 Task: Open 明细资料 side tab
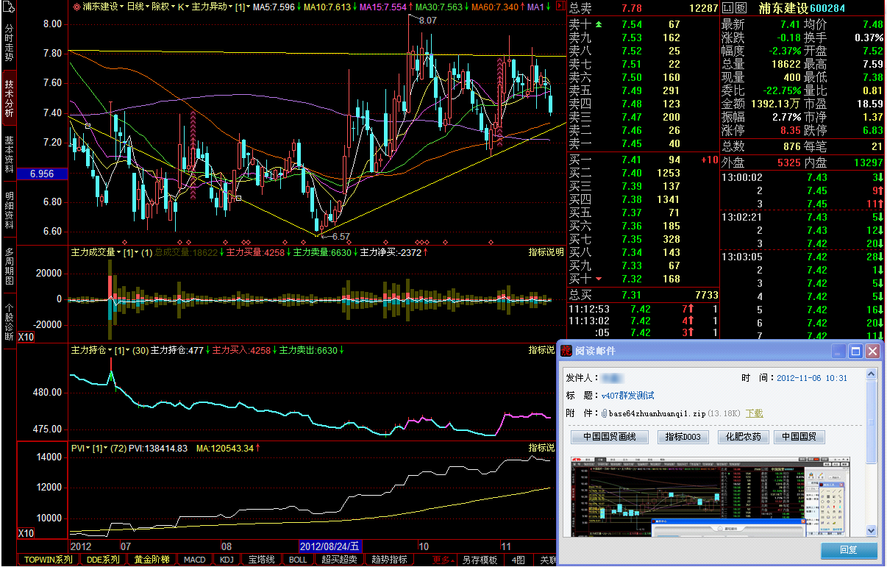9,211
